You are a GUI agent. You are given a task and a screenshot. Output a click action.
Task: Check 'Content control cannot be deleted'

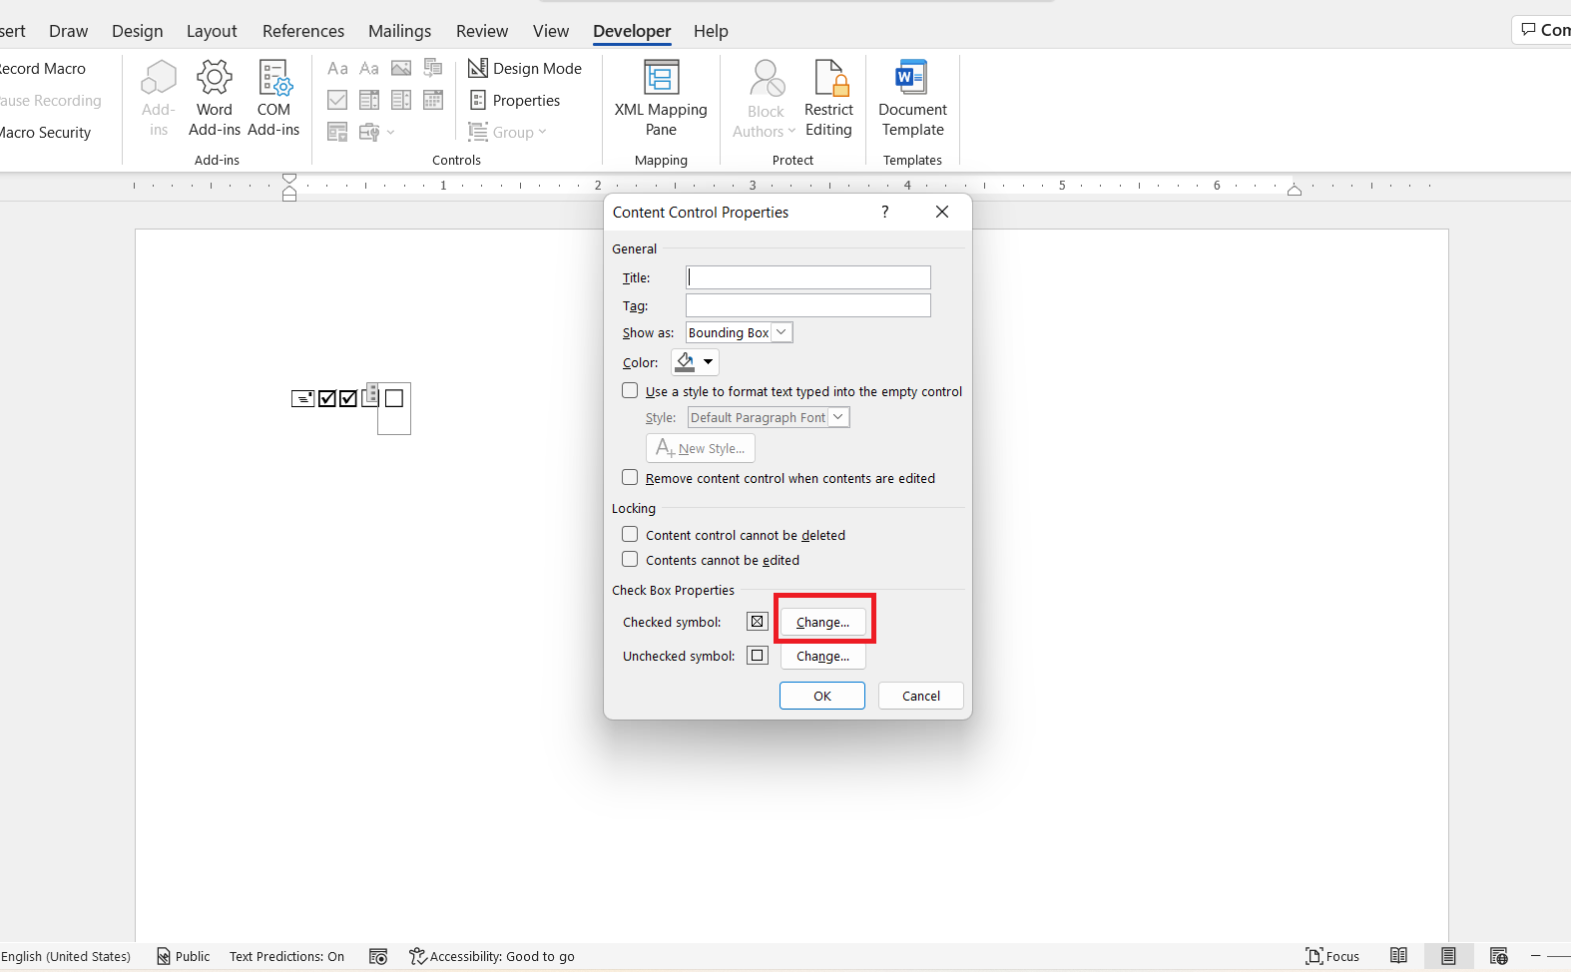[x=630, y=534]
